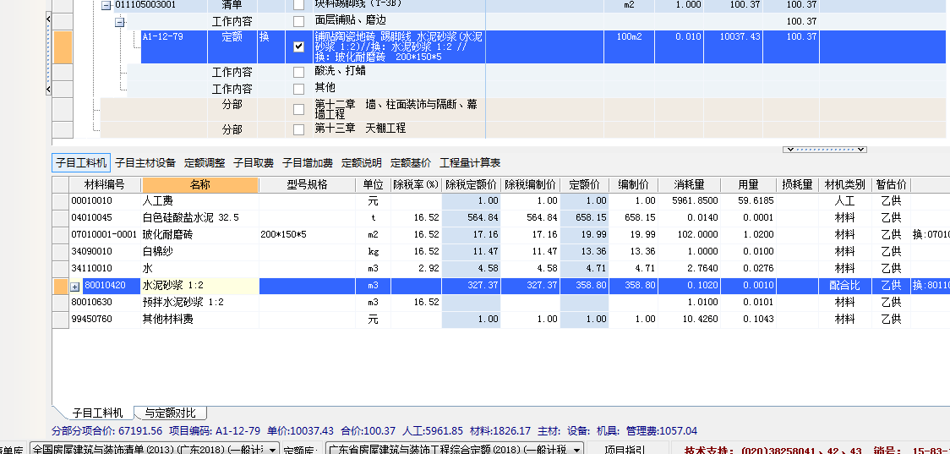Image resolution: width=950 pixels, height=454 pixels.
Task: Click the 用量 column header
Action: (749, 185)
